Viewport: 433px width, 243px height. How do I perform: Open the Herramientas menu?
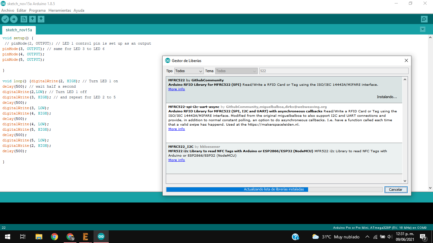coord(60,10)
